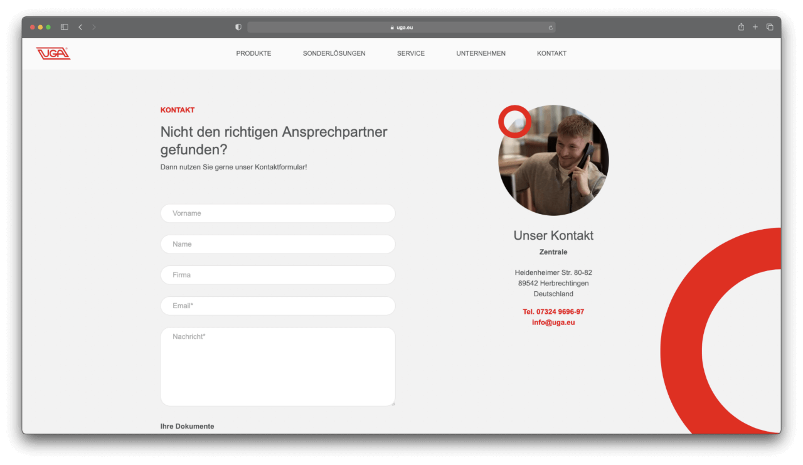Click the Nachricht textarea resize handle
Viewport: 803px width, 465px height.
[x=392, y=403]
